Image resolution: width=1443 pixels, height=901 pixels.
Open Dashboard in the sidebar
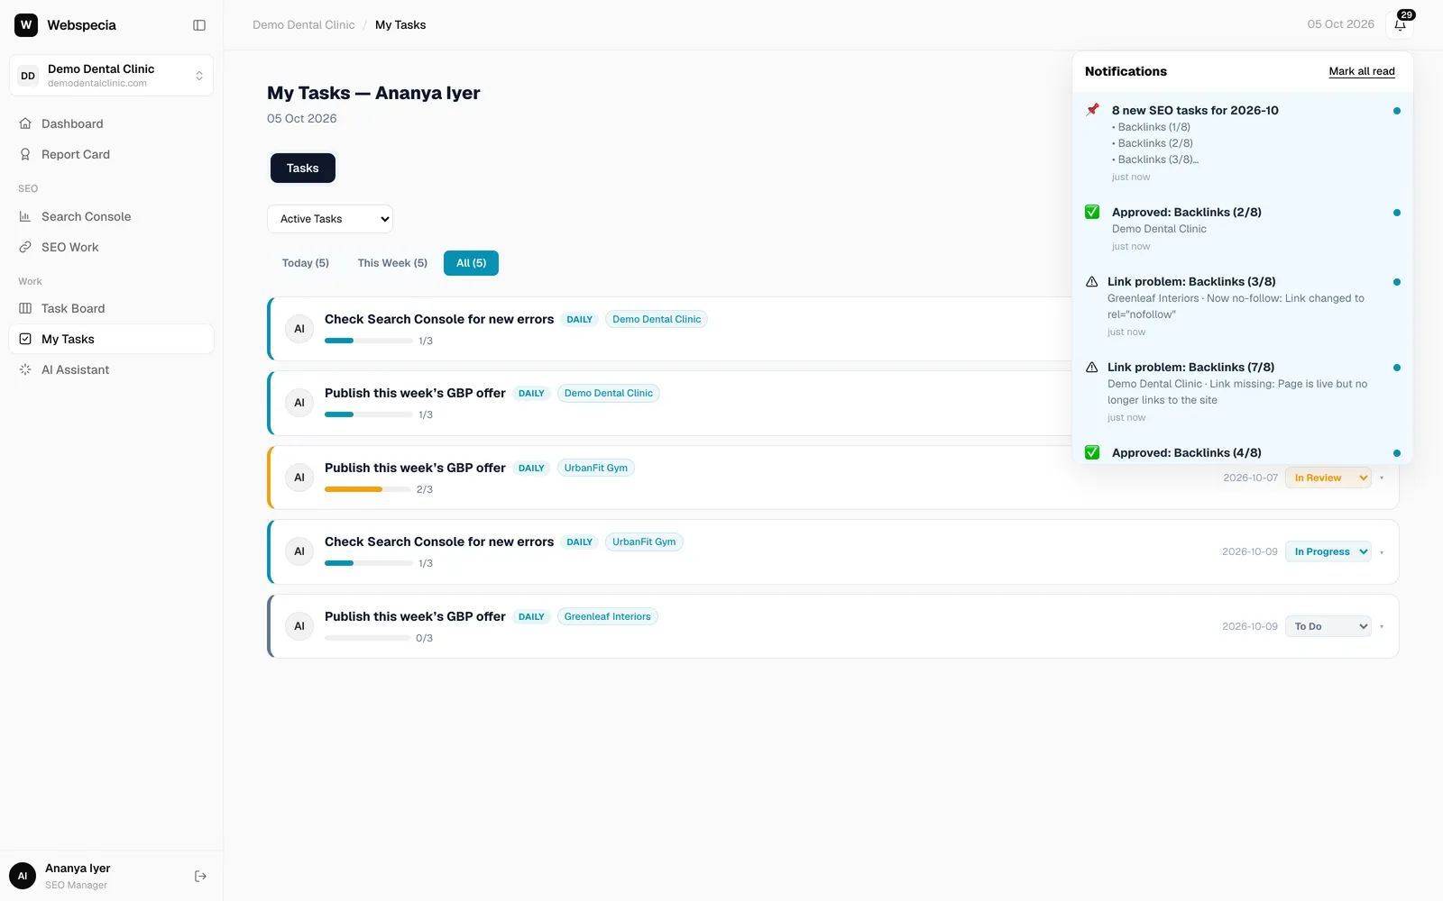[x=111, y=123]
